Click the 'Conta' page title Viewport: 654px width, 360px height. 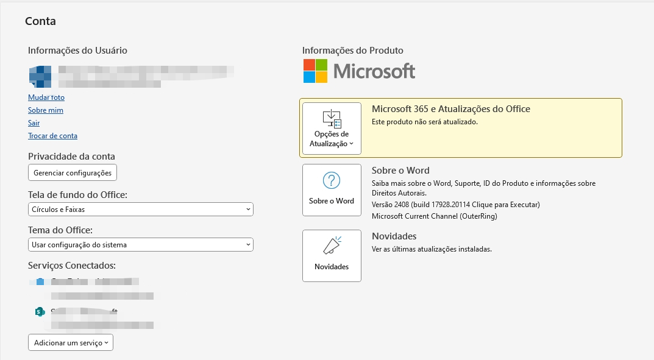pos(40,21)
